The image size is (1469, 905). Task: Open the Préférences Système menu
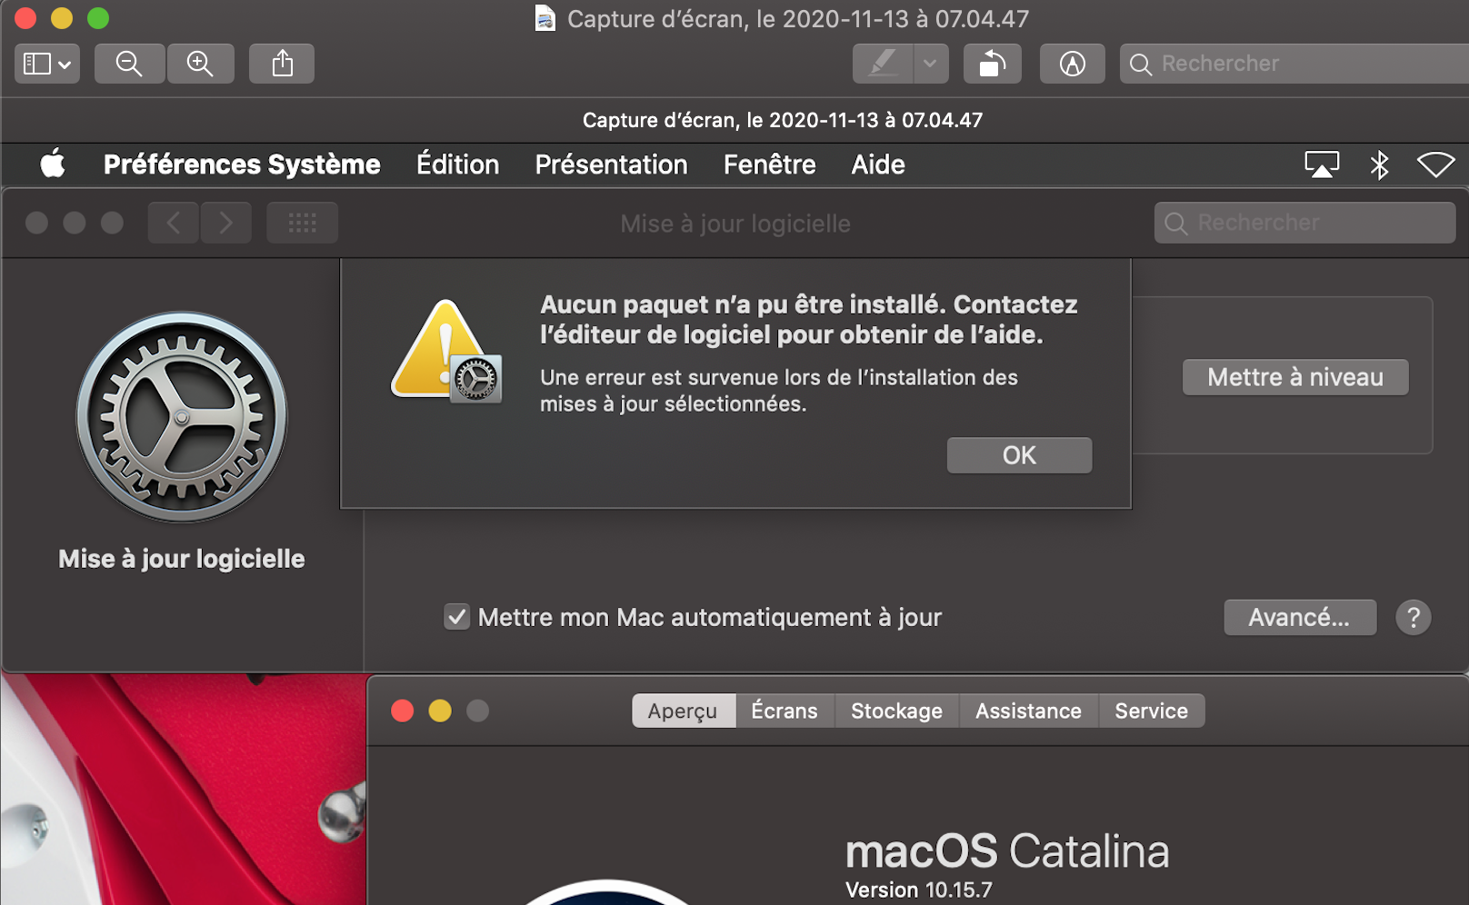click(242, 164)
